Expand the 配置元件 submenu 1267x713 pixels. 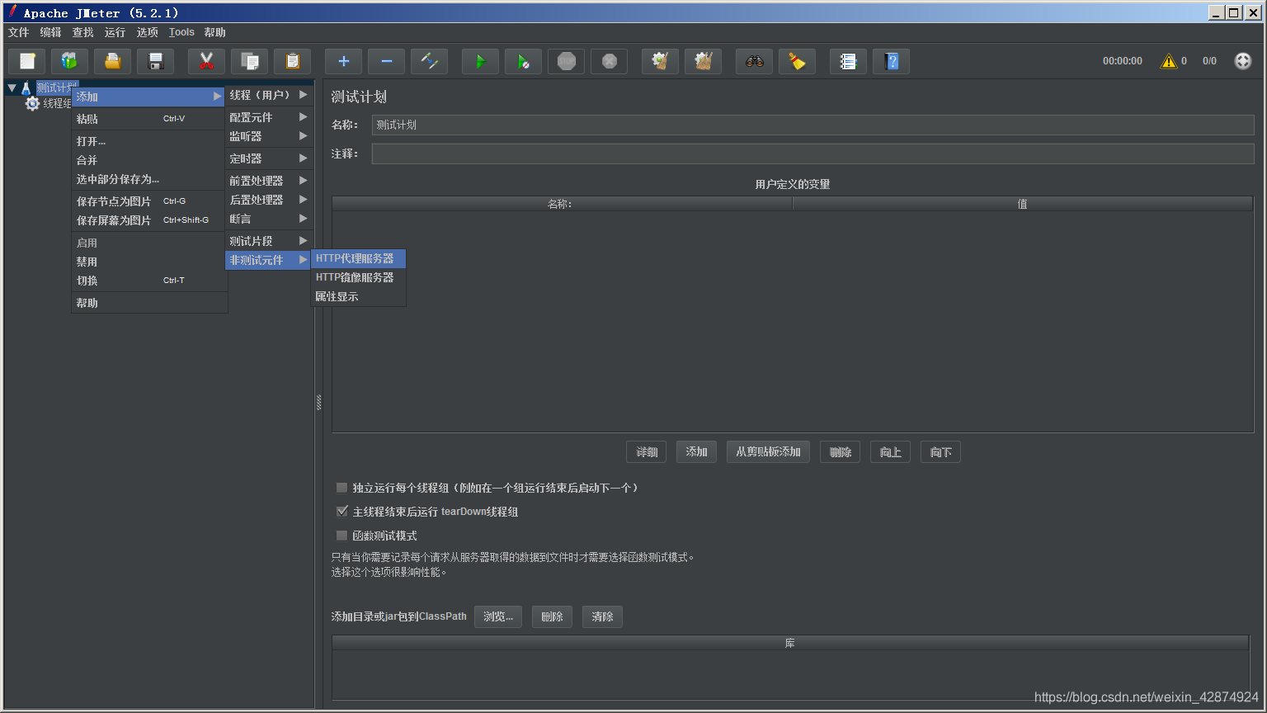coord(268,117)
